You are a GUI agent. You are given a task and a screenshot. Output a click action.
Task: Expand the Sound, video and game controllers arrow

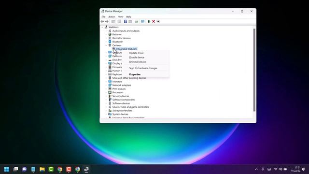106,107
